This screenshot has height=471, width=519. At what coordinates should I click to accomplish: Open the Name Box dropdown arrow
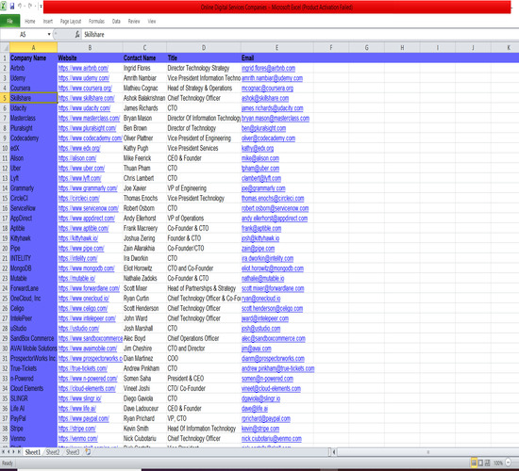49,34
